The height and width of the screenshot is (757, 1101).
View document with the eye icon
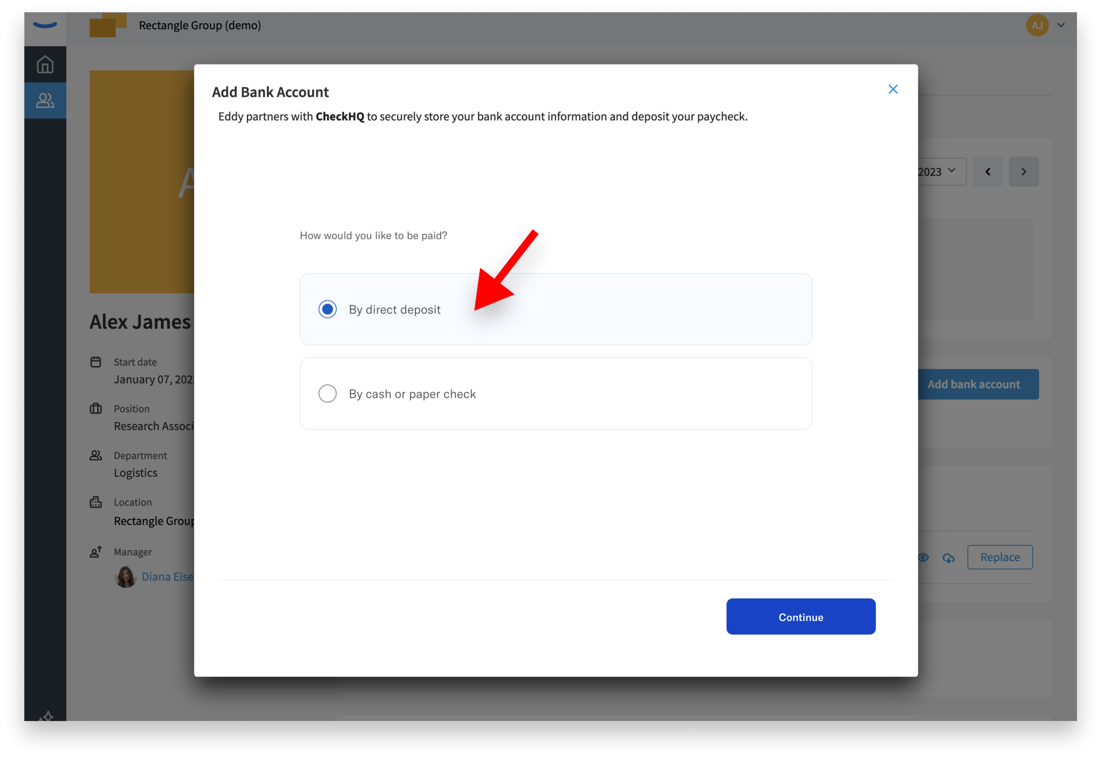click(x=924, y=557)
